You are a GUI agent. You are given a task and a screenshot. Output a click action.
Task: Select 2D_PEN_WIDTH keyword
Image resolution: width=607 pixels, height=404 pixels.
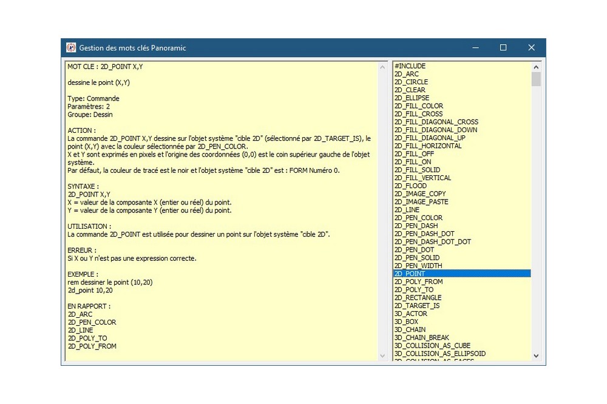(462, 266)
